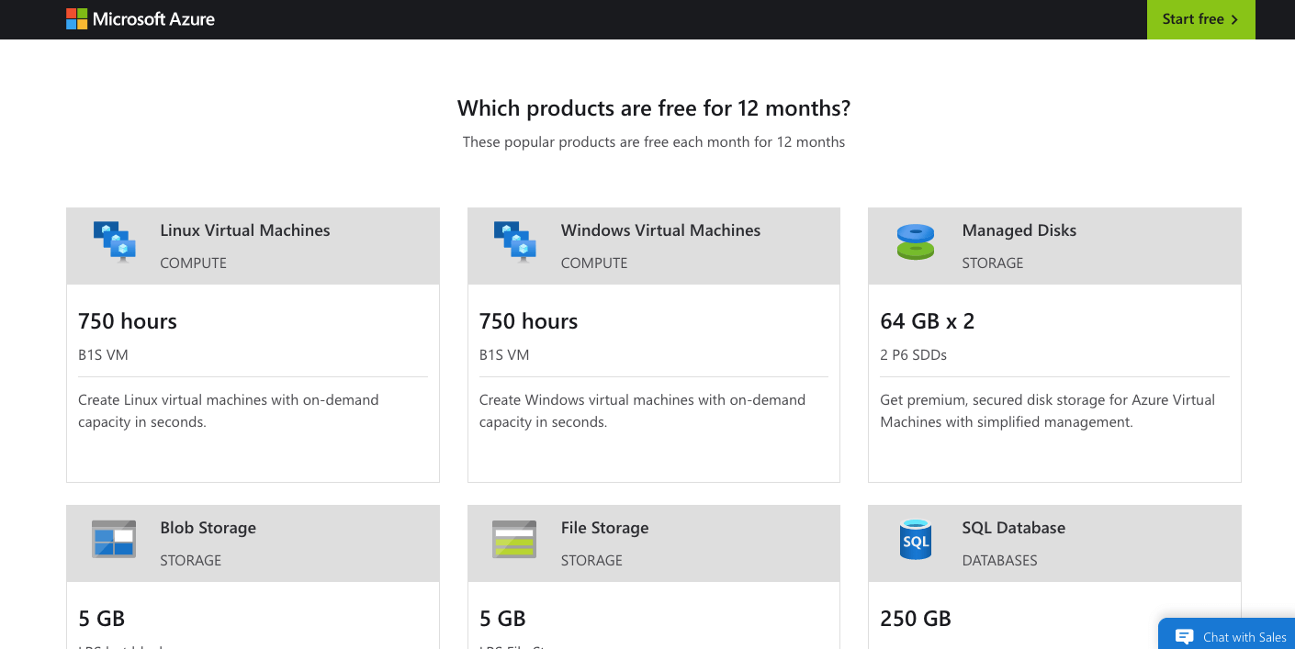Click the SQL Database icon
The height and width of the screenshot is (649, 1295).
[916, 540]
